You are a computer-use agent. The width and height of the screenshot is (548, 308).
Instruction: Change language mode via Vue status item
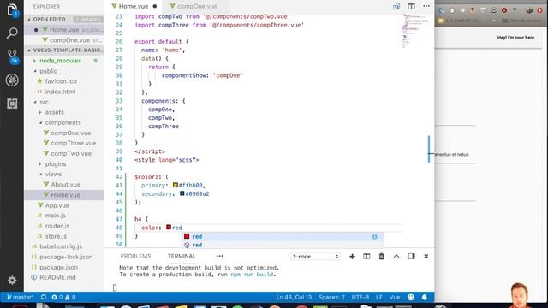click(x=395, y=297)
